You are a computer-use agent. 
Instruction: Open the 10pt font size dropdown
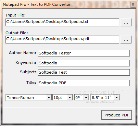70,98
